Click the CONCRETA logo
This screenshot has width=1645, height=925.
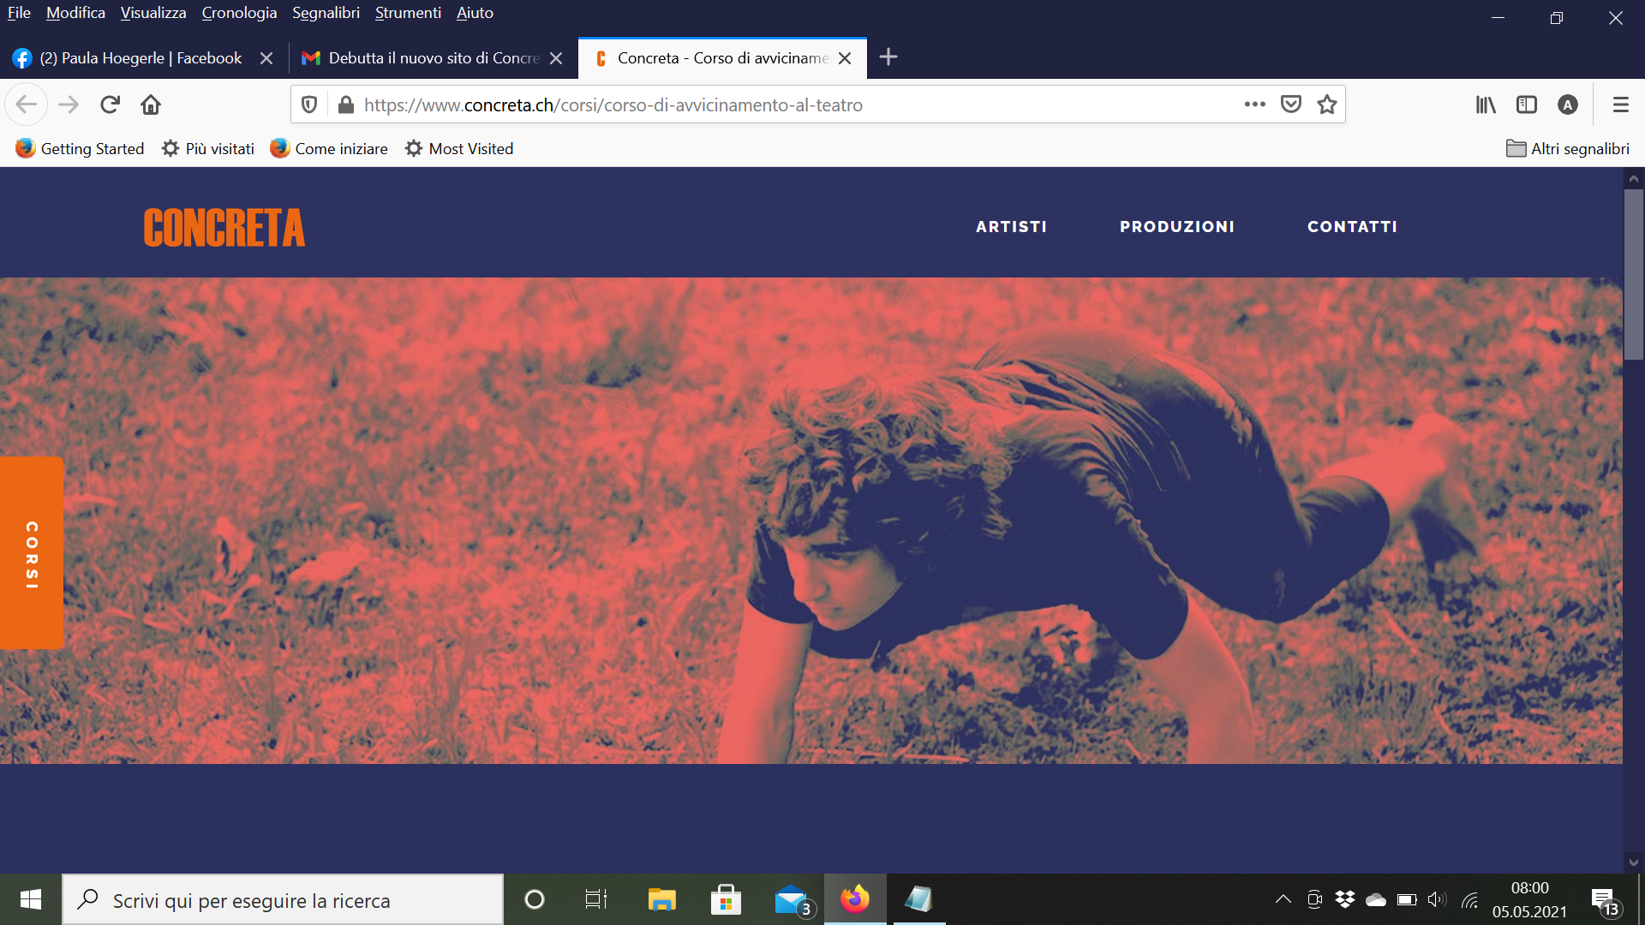point(224,228)
